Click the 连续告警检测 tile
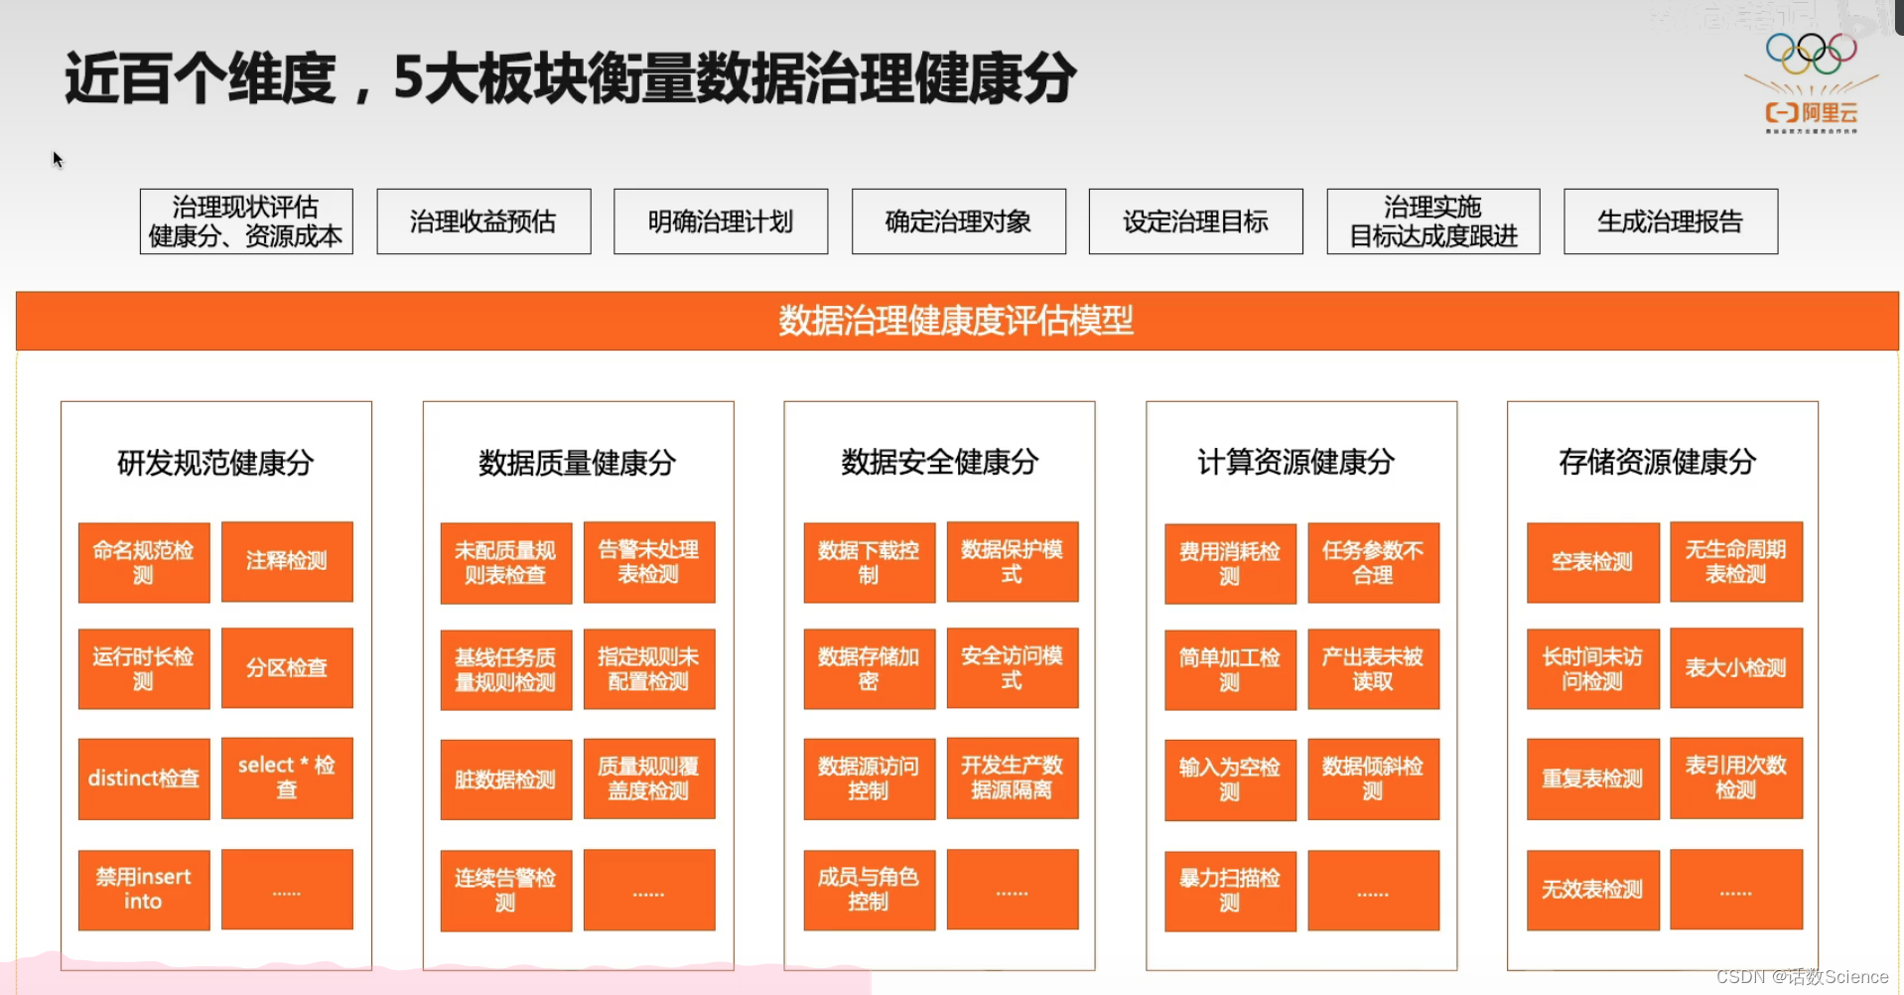 point(506,892)
